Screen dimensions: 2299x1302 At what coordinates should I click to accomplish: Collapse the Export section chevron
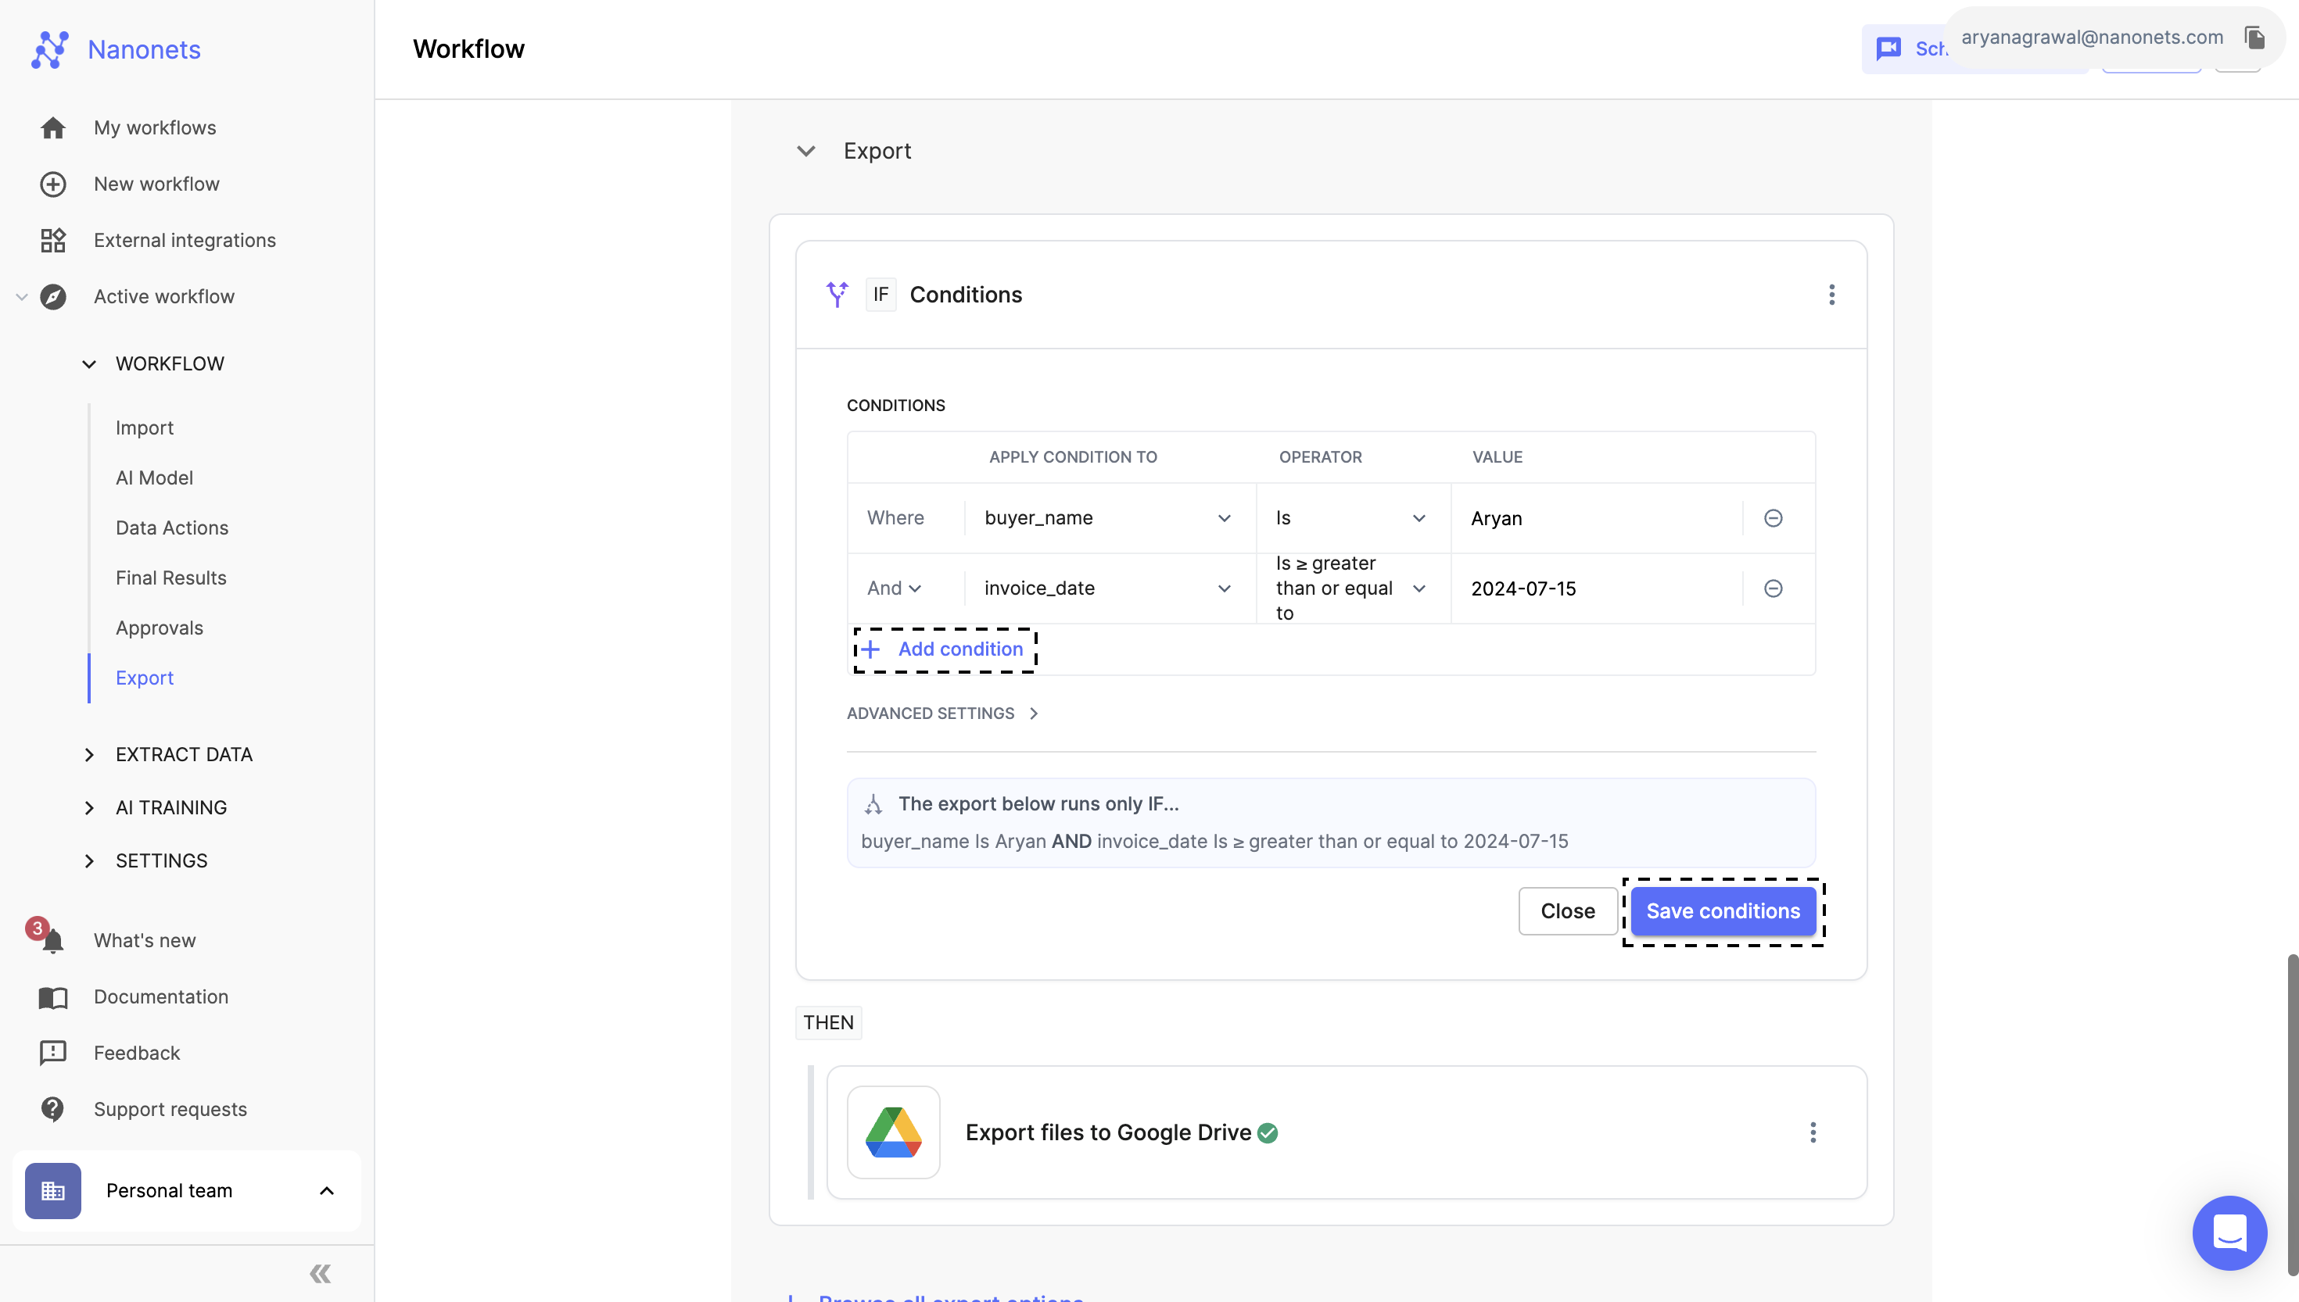pos(806,151)
